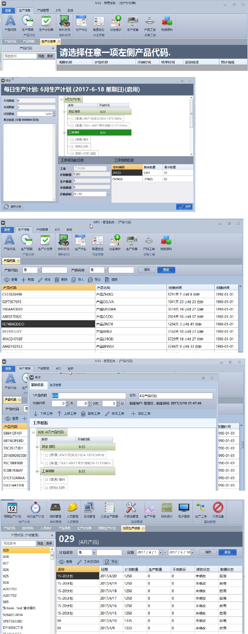248x634 pixels.
Task: Open the 生产平衡 chart icon
Action: coord(149,509)
